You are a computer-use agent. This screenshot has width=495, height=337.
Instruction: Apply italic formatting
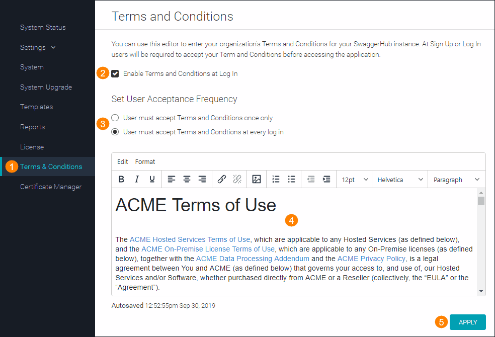pos(136,179)
